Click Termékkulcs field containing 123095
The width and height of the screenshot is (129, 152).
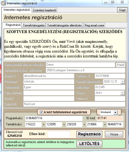pos(54,124)
